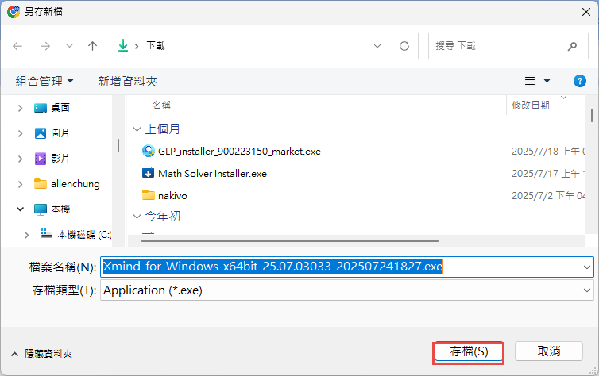
Task: Click vertical scrollbar of file list
Action: (x=592, y=116)
